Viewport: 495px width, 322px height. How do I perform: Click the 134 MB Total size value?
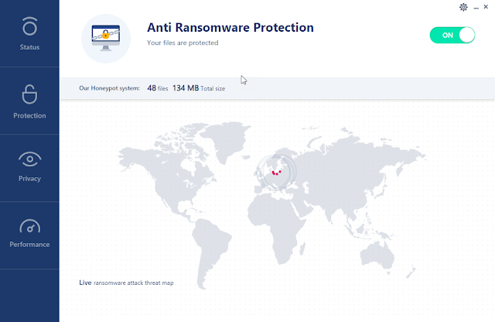(x=199, y=88)
